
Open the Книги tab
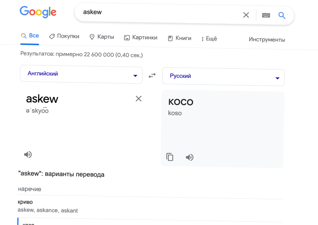(x=180, y=38)
